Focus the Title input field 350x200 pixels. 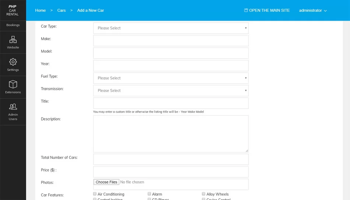tap(171, 103)
